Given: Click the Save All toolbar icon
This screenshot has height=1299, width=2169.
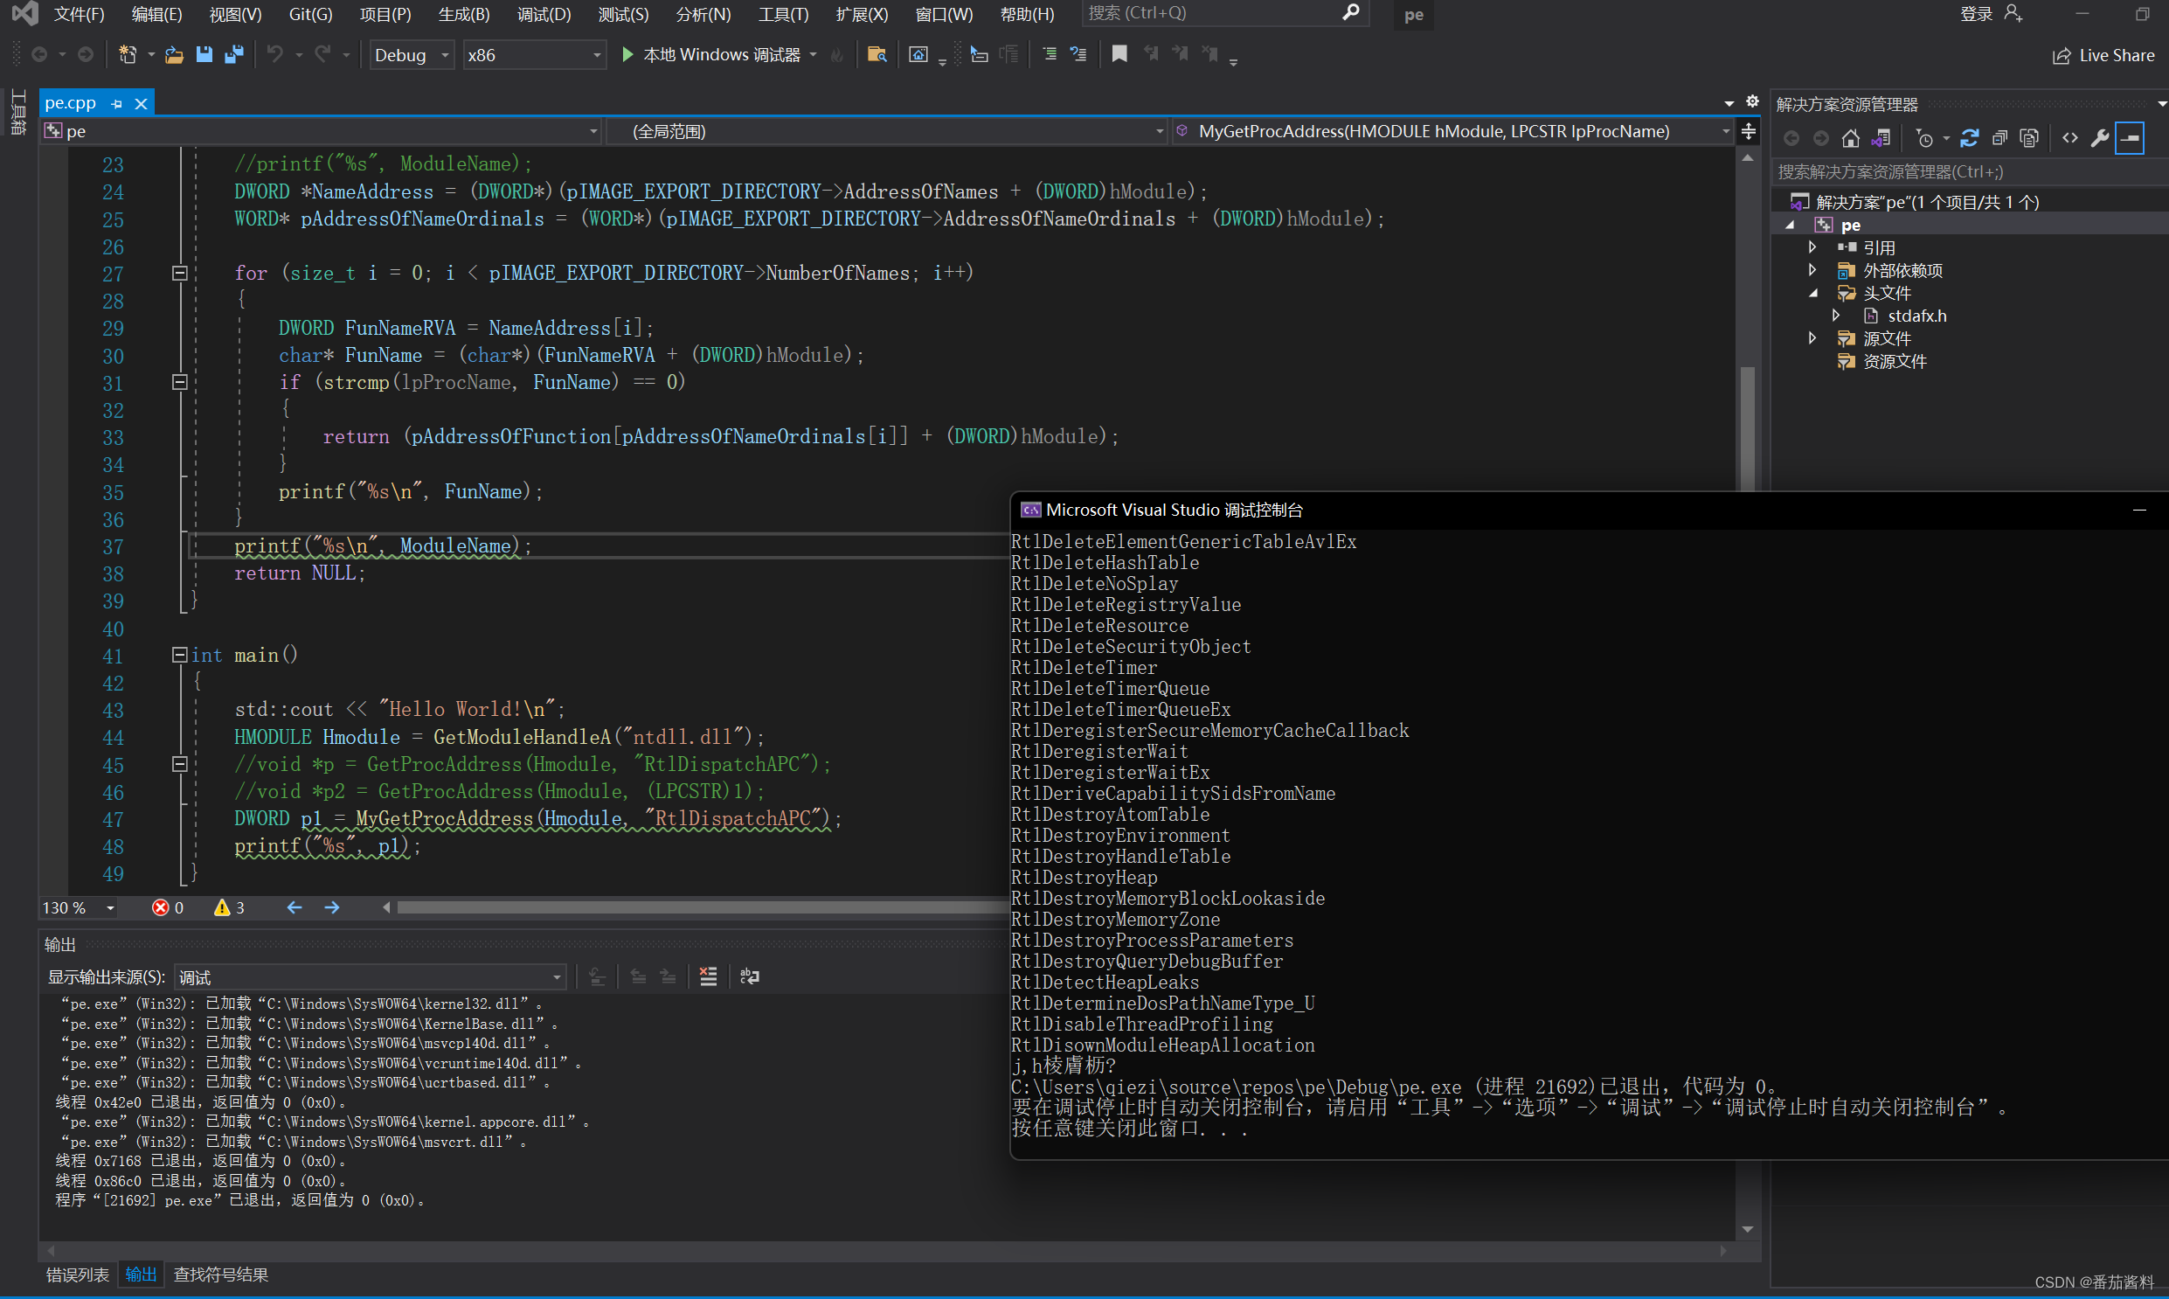Looking at the screenshot, I should pyautogui.click(x=233, y=54).
